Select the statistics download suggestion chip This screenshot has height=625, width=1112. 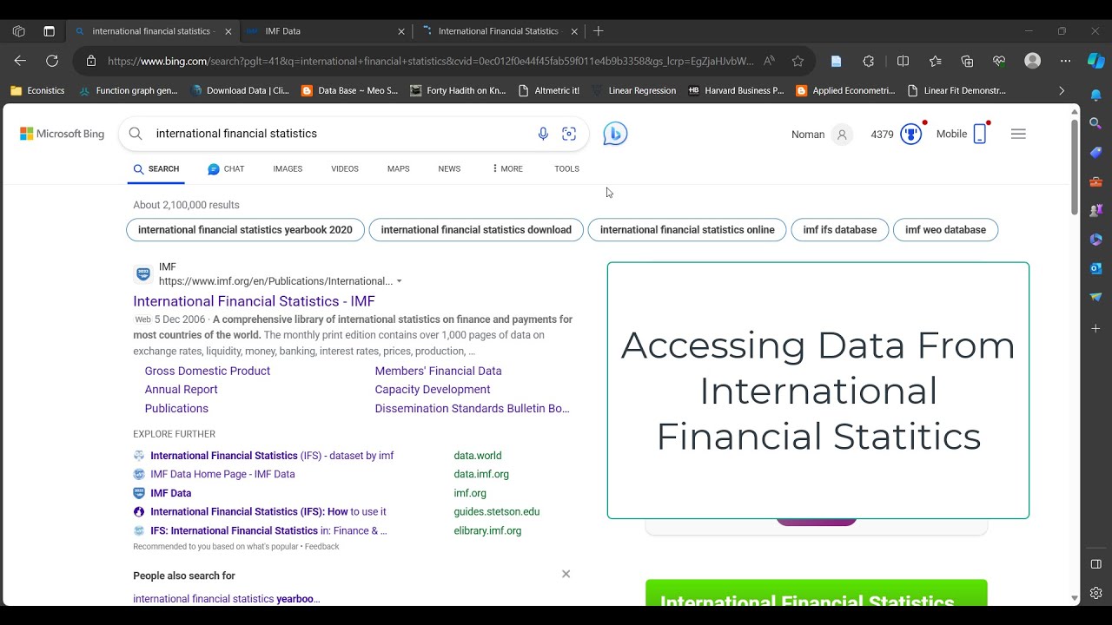(x=476, y=230)
